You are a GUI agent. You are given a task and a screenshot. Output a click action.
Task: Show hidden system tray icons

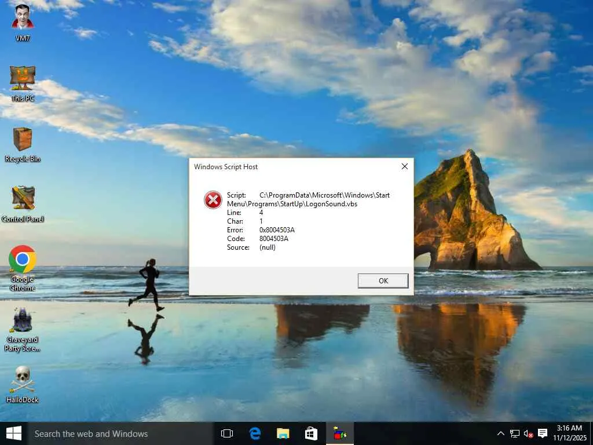point(500,433)
